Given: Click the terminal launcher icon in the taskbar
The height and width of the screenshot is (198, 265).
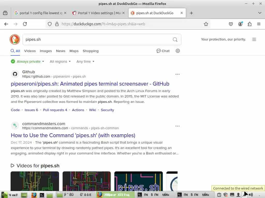Looking at the screenshot, I should 42,195.
